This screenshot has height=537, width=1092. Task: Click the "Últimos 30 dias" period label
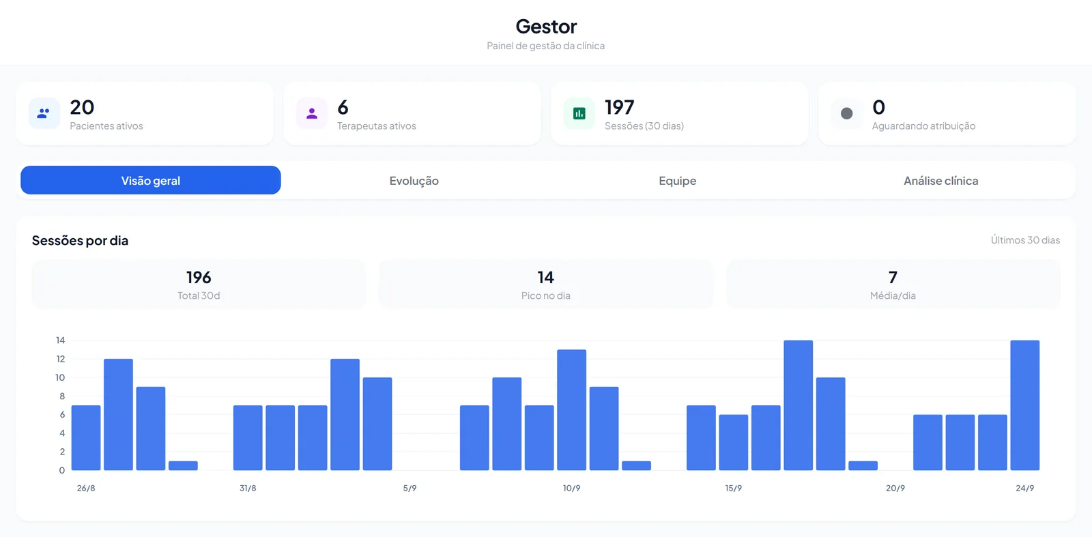click(x=1025, y=240)
